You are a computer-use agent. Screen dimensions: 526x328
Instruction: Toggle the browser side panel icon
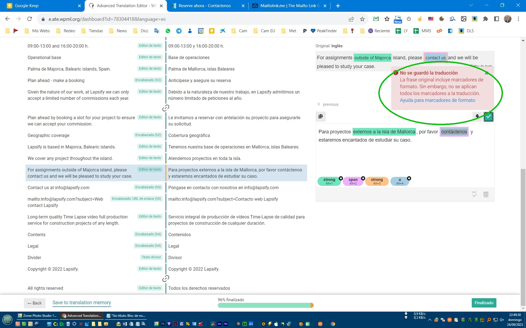[x=496, y=19]
